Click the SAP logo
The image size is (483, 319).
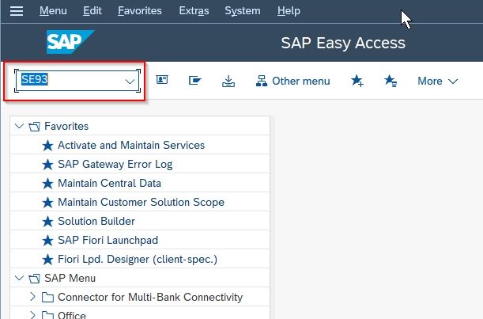(x=70, y=42)
